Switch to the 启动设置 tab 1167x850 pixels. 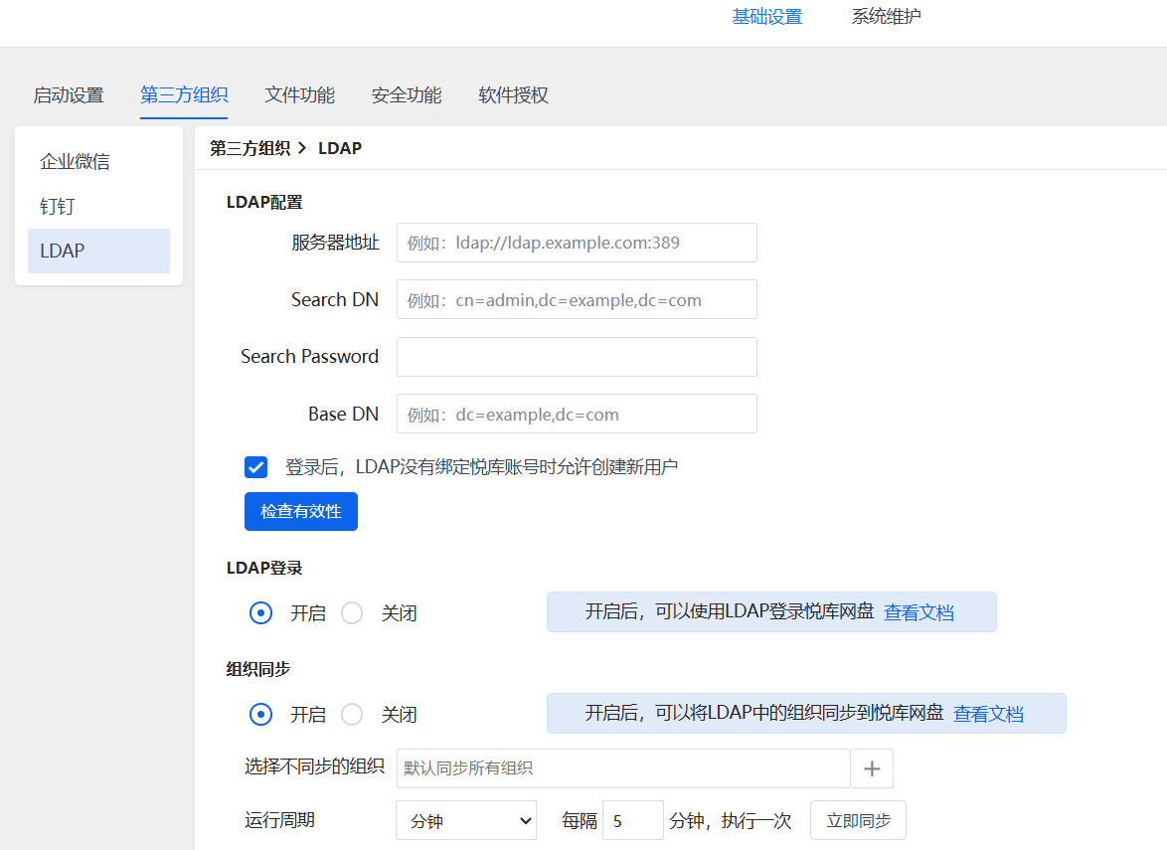point(69,95)
